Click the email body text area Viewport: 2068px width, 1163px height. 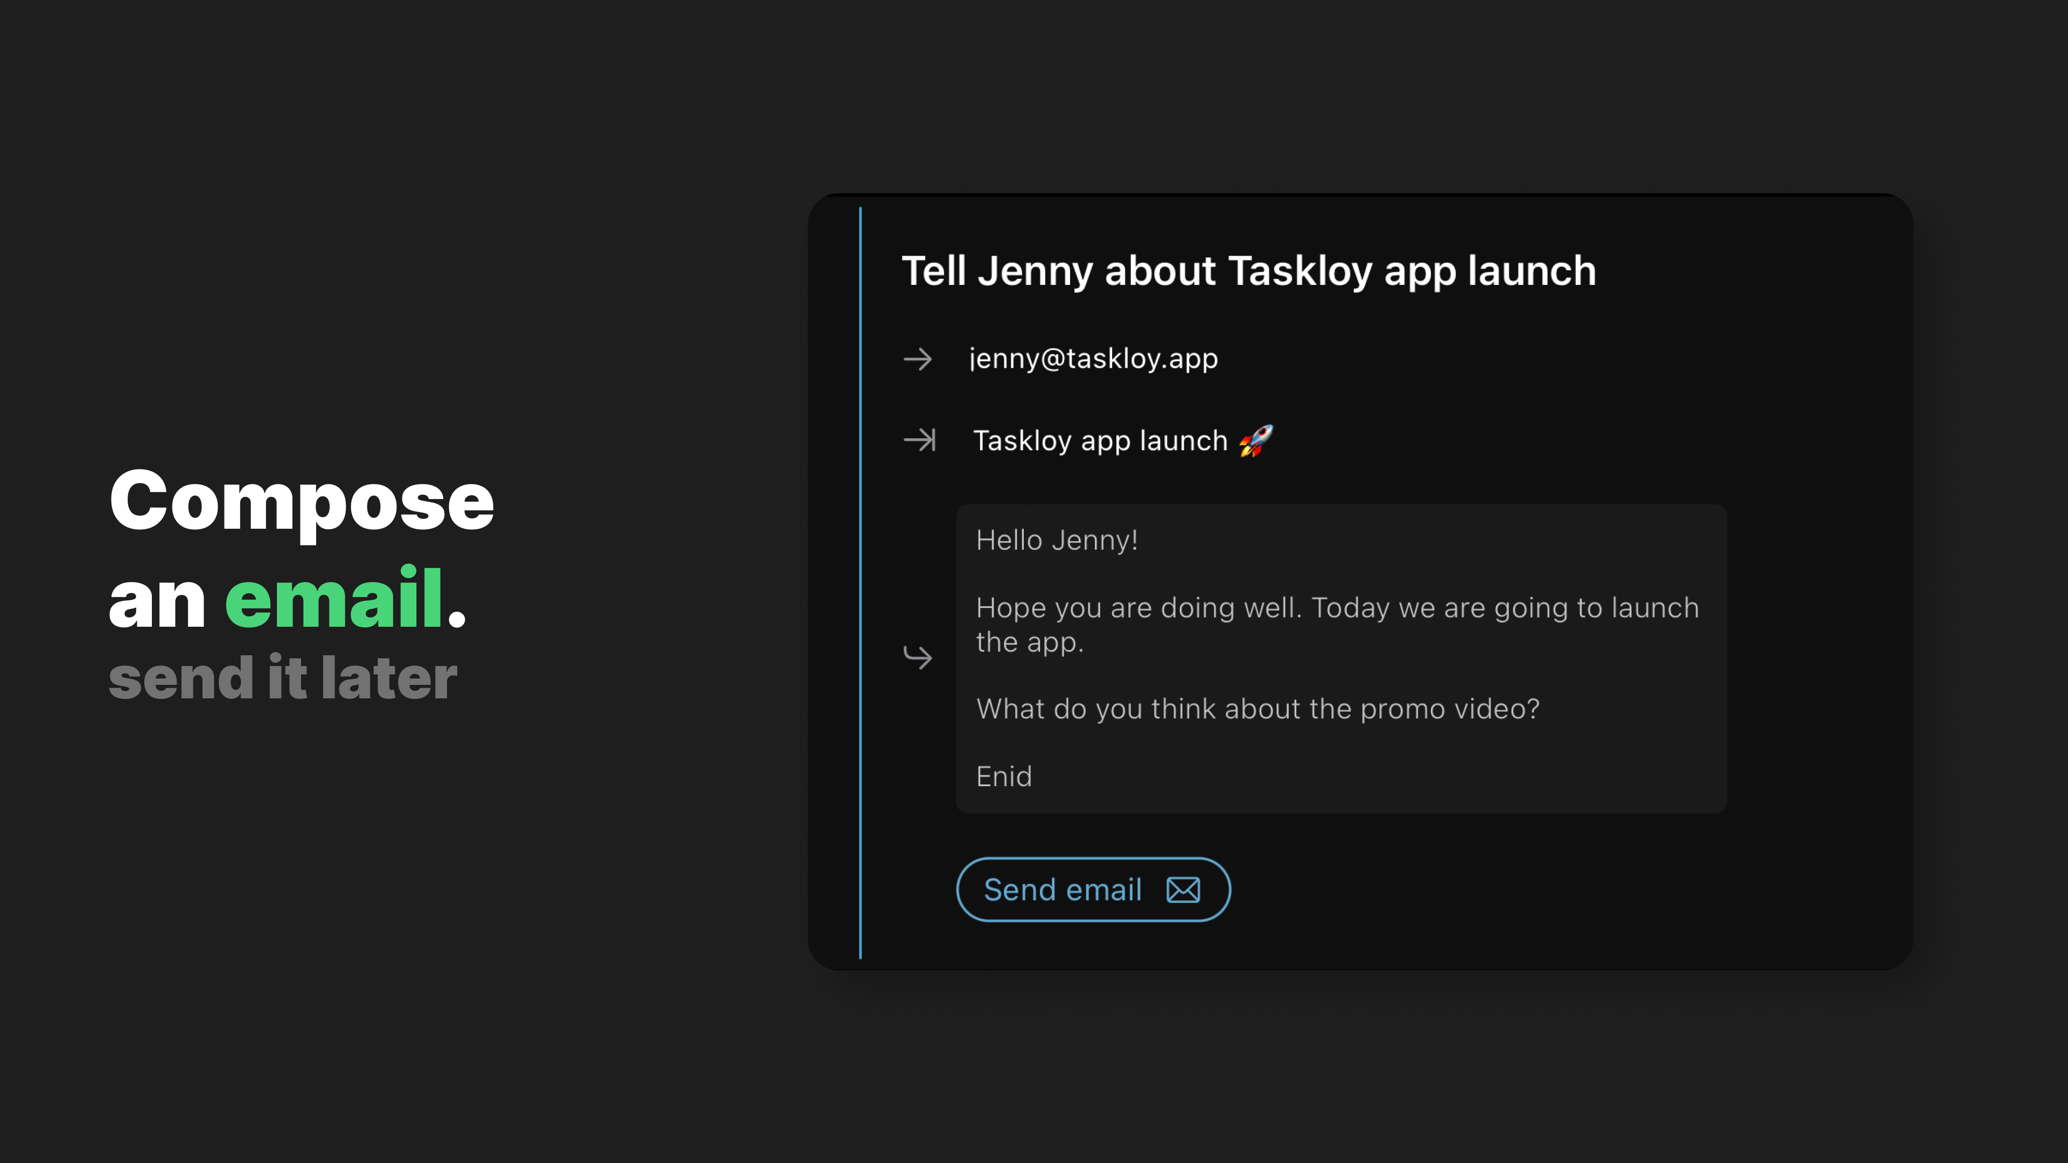pyautogui.click(x=1340, y=659)
